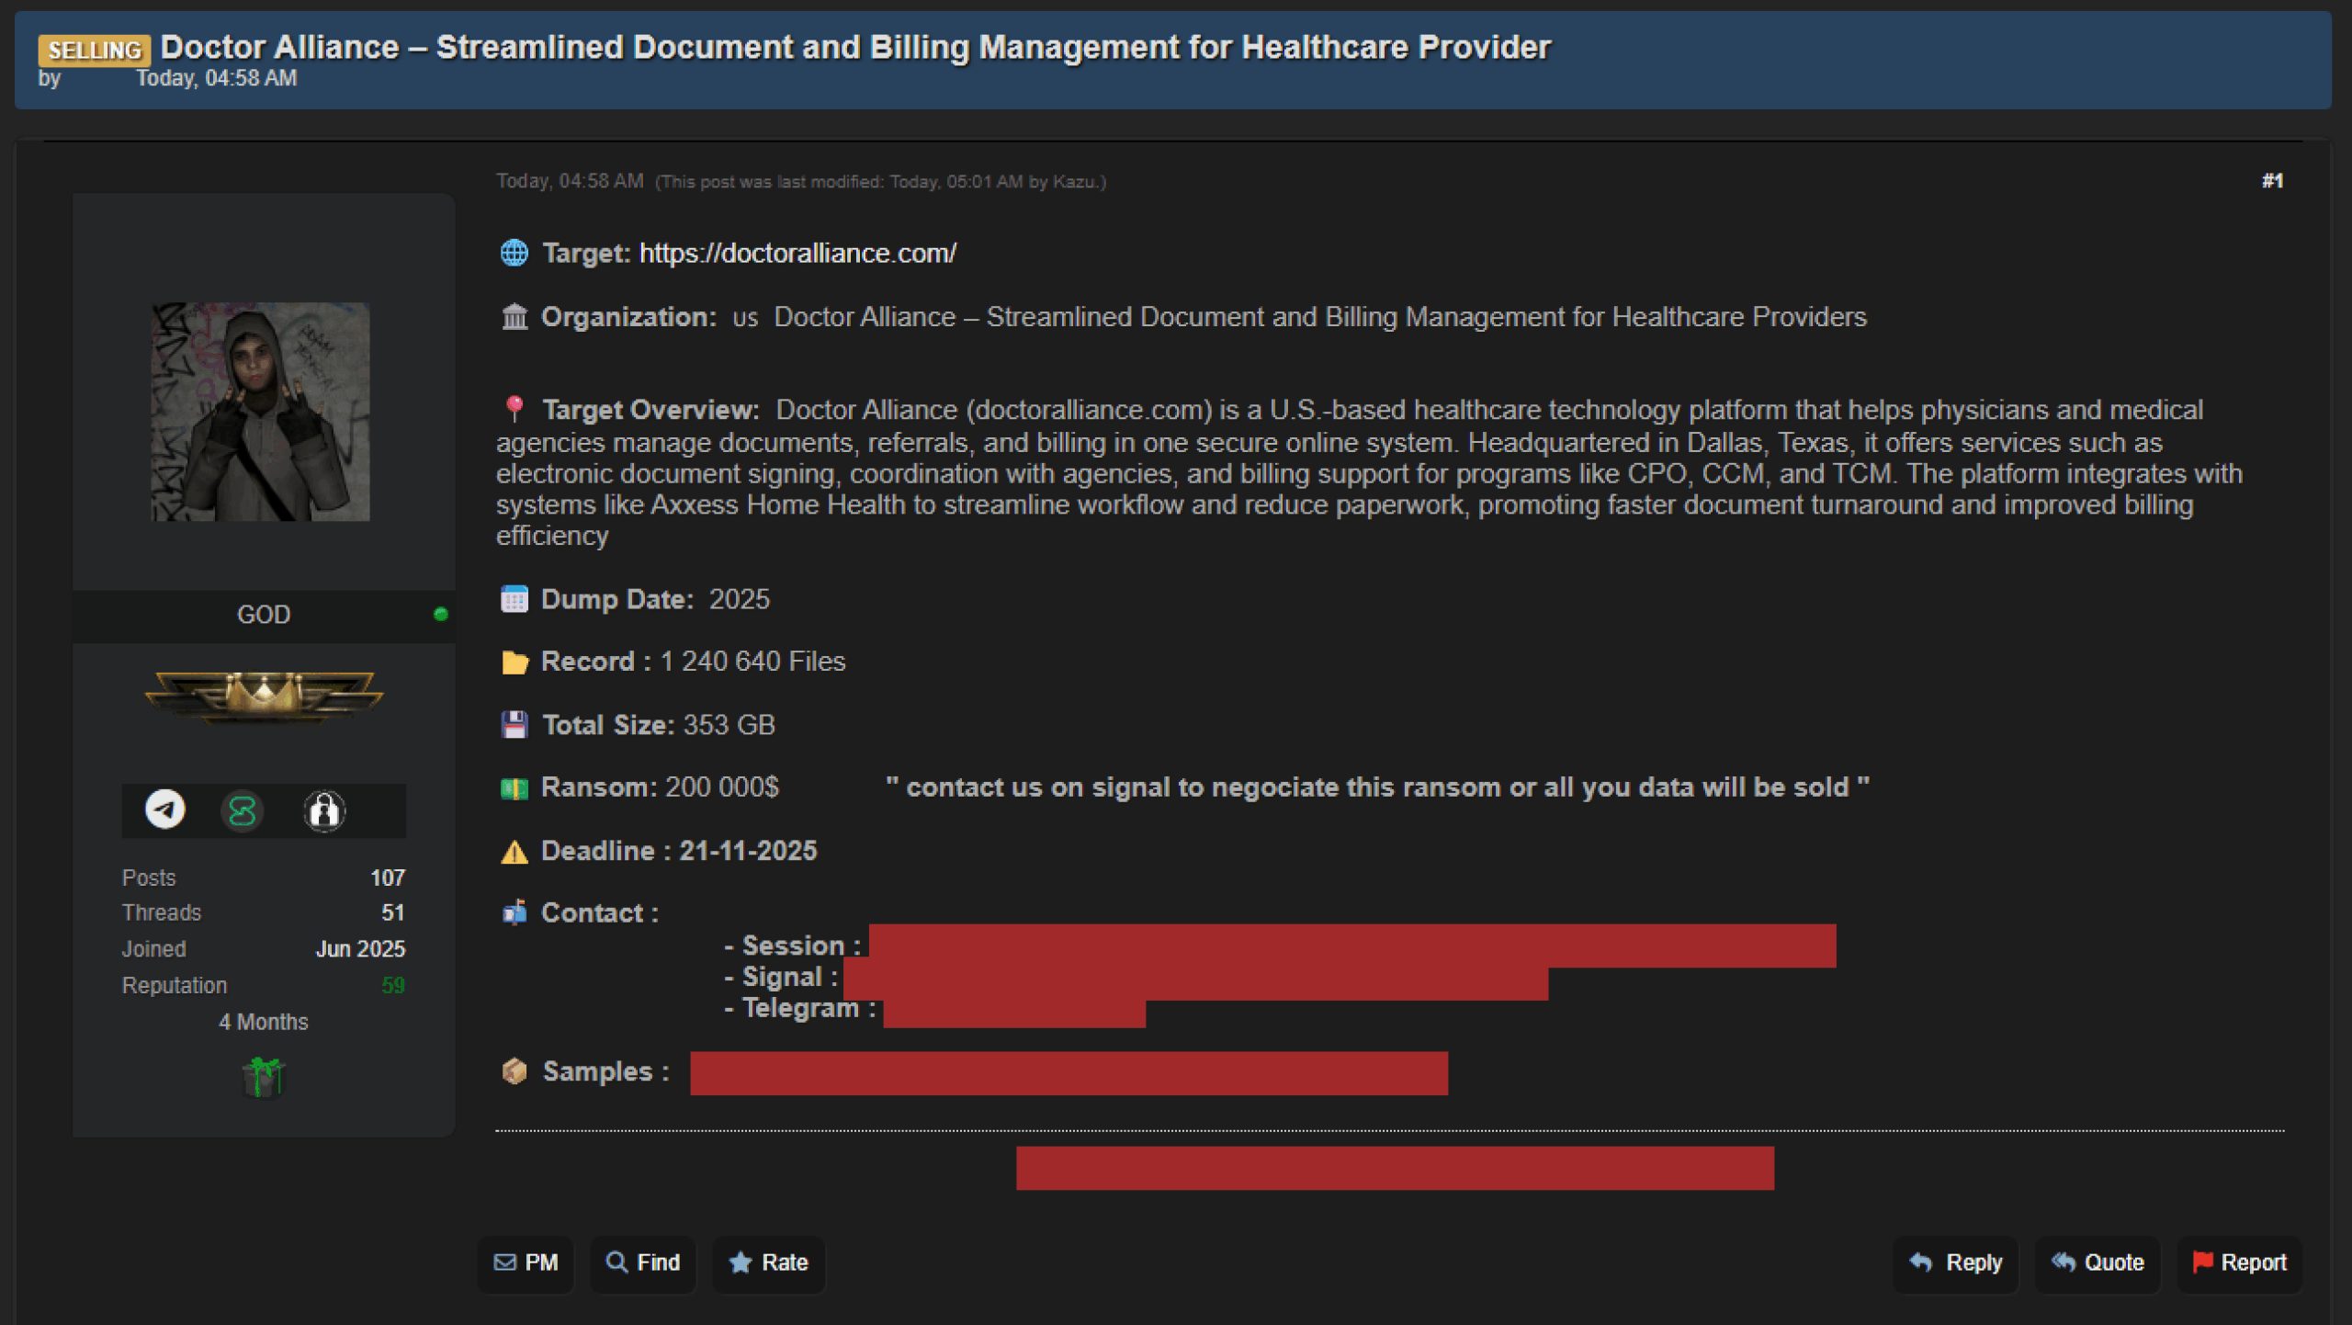Click the calendar icon beside Dump Date

[514, 599]
